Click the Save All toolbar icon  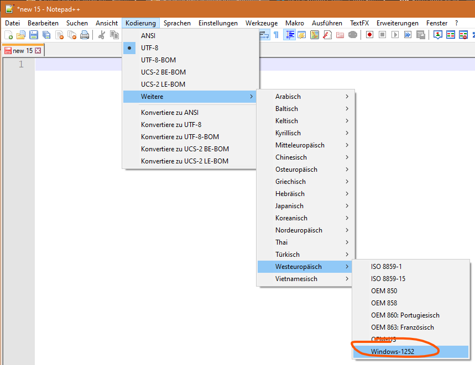(46, 35)
